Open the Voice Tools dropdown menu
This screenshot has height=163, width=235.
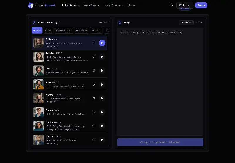tap(92, 5)
